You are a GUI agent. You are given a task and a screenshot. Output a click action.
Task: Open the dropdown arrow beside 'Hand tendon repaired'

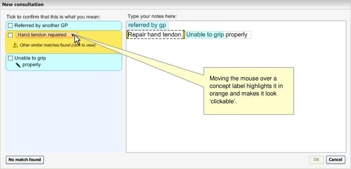(73, 35)
